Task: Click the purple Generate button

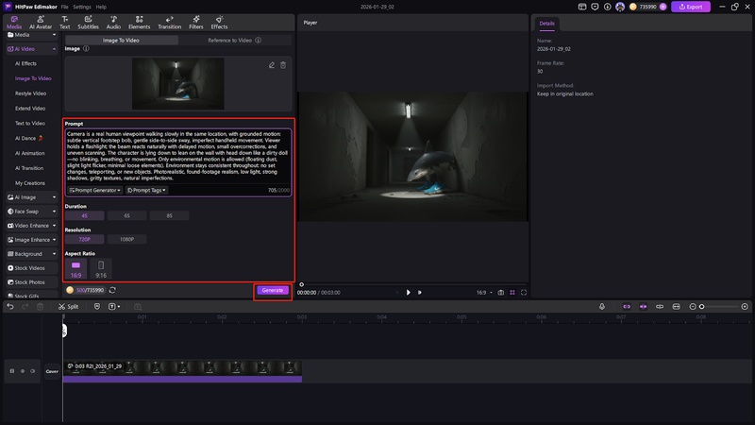Action: (272, 290)
